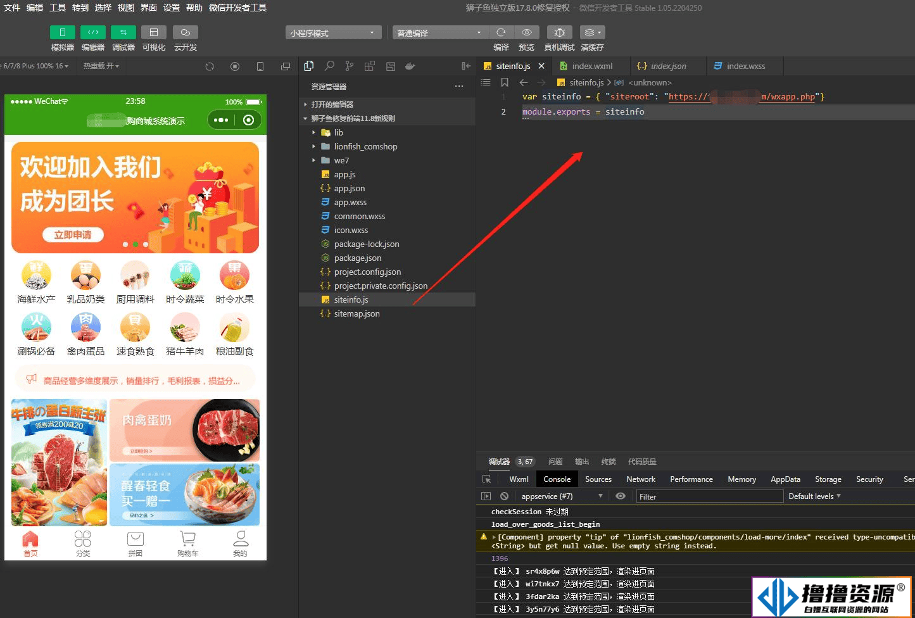Open the device model and zoom dropdown
The width and height of the screenshot is (915, 618).
point(35,66)
